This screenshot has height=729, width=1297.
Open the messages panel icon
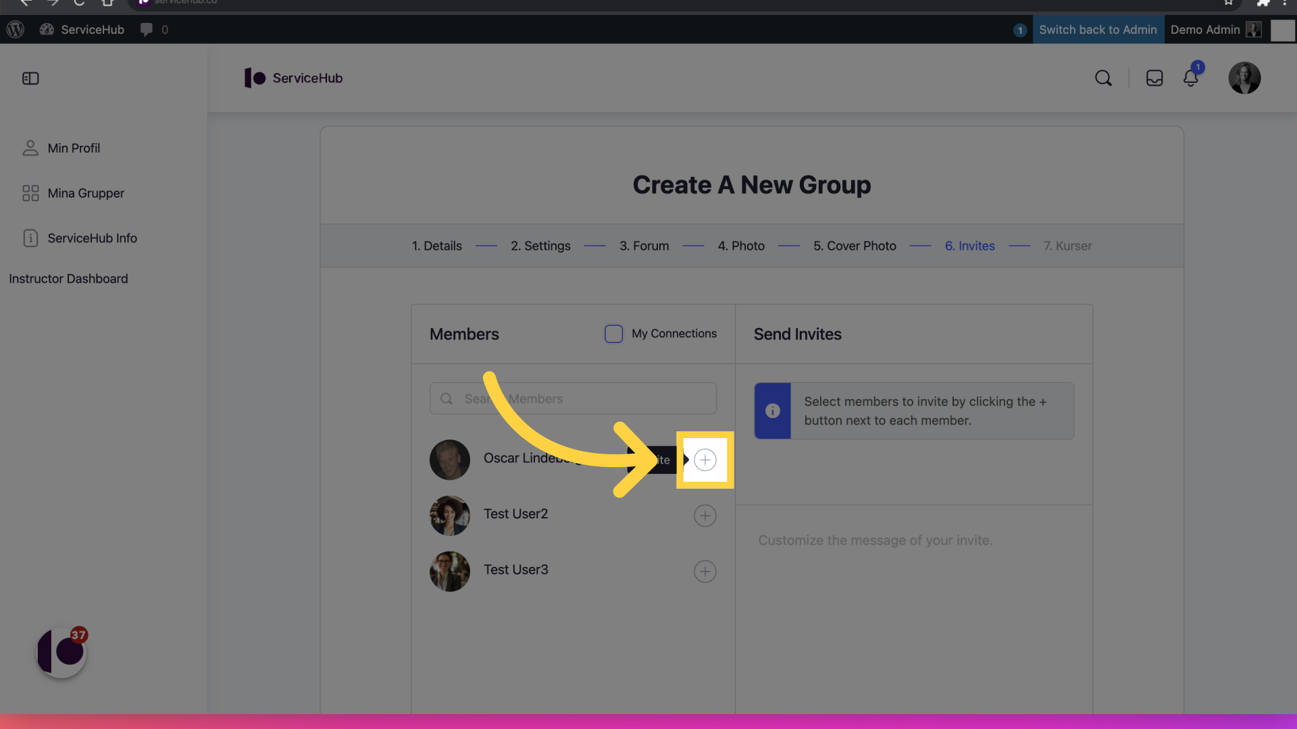coord(1154,78)
